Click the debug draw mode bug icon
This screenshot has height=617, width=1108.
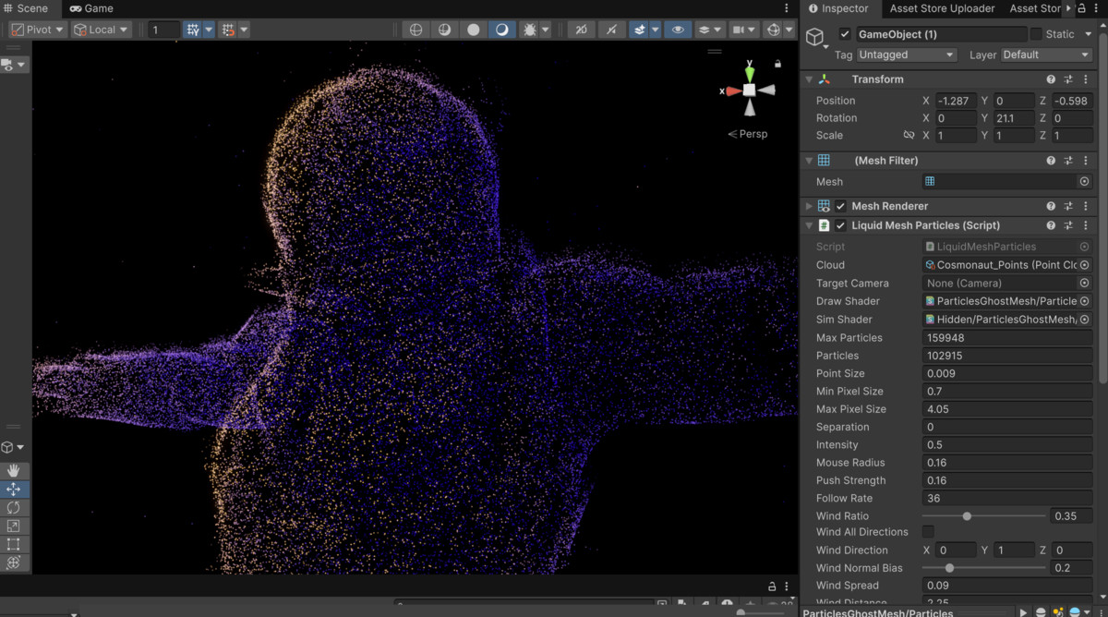coord(530,30)
